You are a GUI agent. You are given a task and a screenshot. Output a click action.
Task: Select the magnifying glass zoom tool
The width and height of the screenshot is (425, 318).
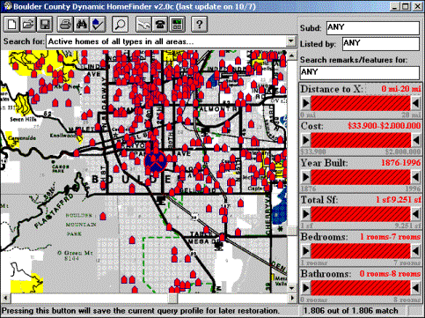point(120,24)
